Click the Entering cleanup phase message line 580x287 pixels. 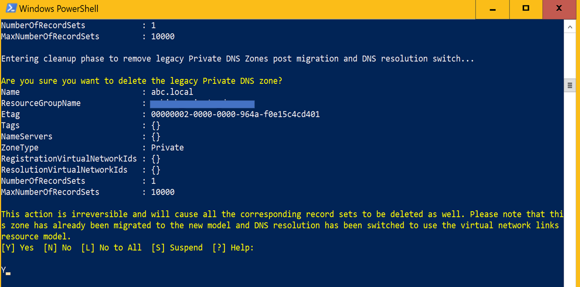[x=237, y=59]
